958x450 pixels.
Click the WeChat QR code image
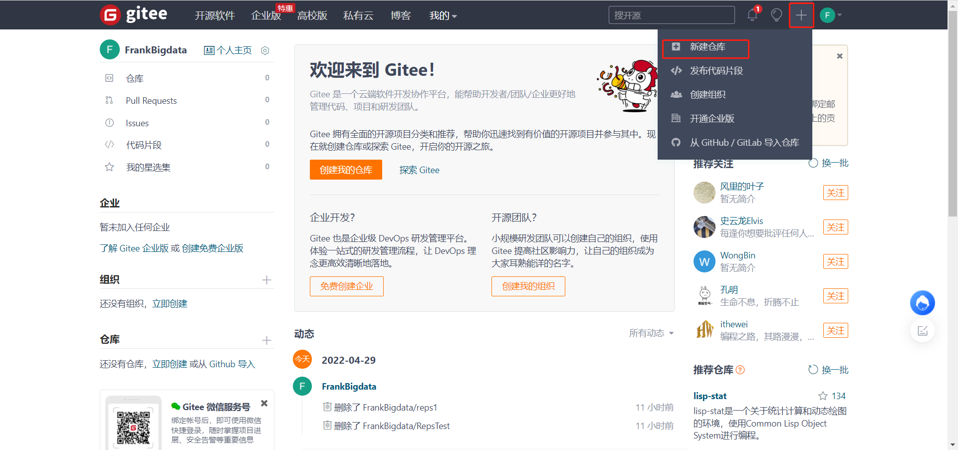133,428
